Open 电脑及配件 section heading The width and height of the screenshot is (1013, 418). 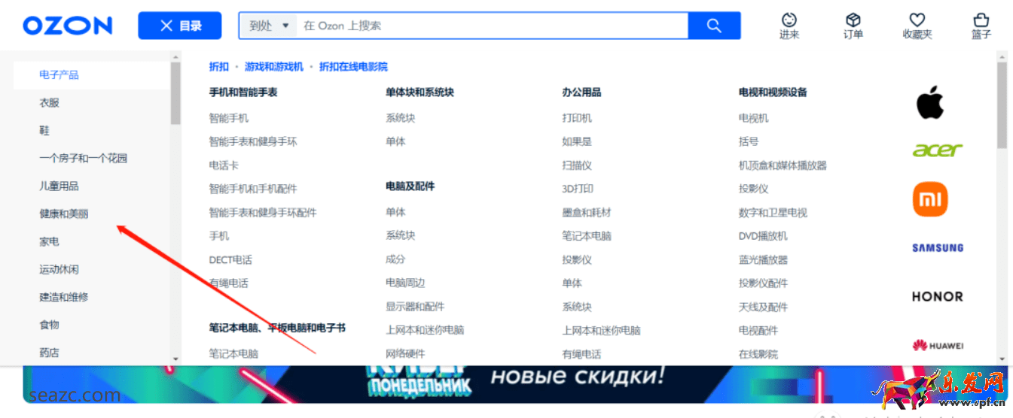point(410,186)
